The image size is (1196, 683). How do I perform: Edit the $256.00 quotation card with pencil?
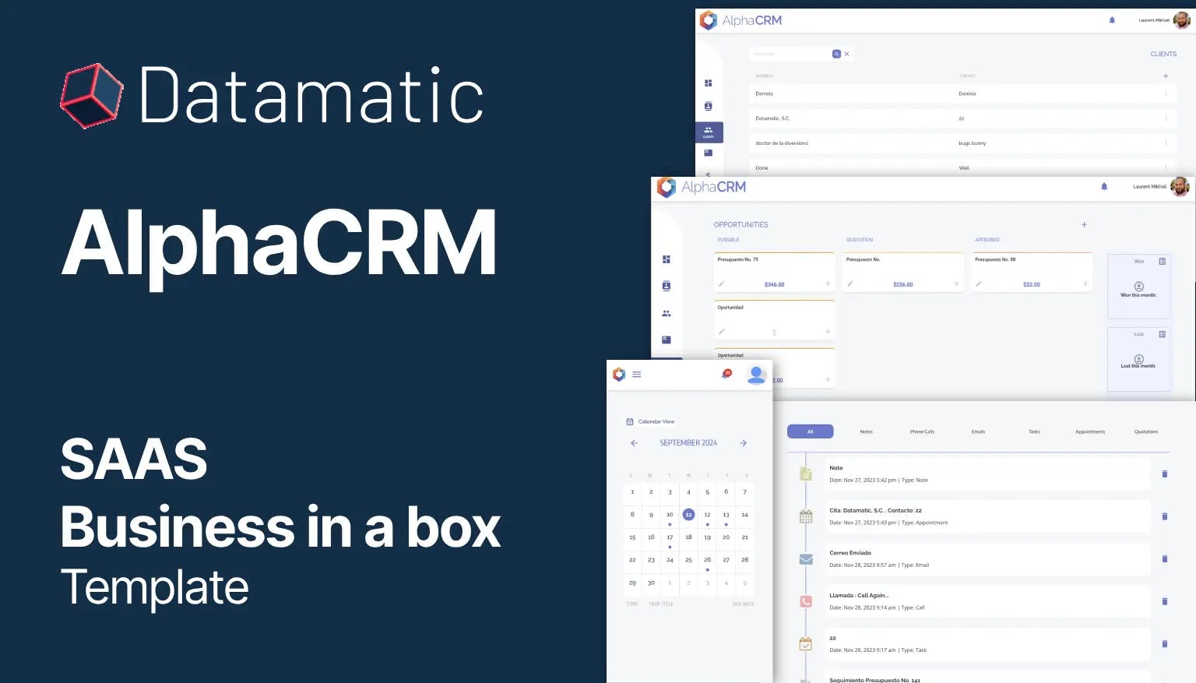(x=850, y=284)
